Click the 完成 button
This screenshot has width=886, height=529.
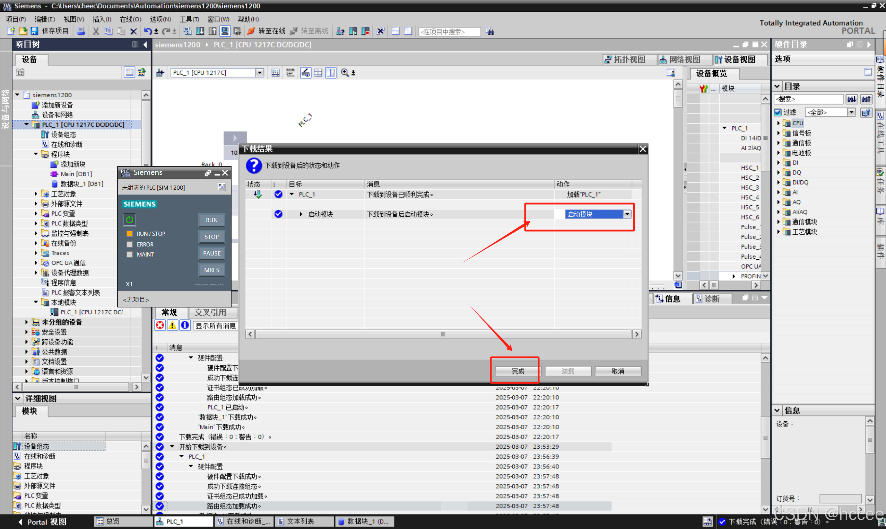(518, 371)
